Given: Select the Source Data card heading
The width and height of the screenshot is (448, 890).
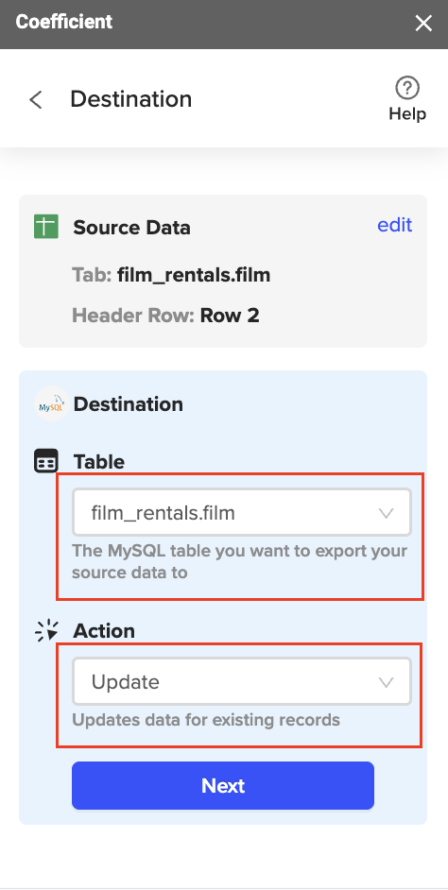Looking at the screenshot, I should 131,228.
